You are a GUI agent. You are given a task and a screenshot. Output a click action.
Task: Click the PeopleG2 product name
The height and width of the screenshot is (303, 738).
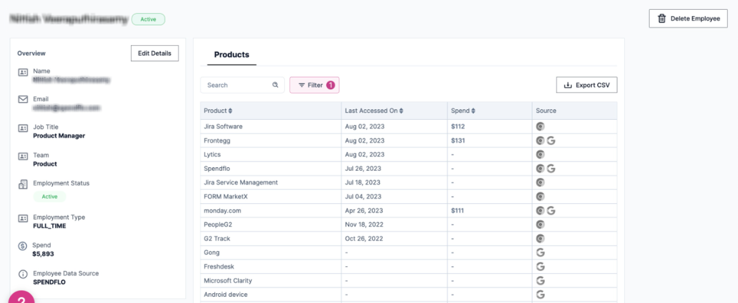pos(217,225)
